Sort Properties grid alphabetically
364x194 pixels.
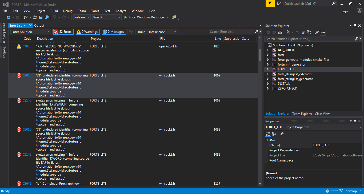274,134
